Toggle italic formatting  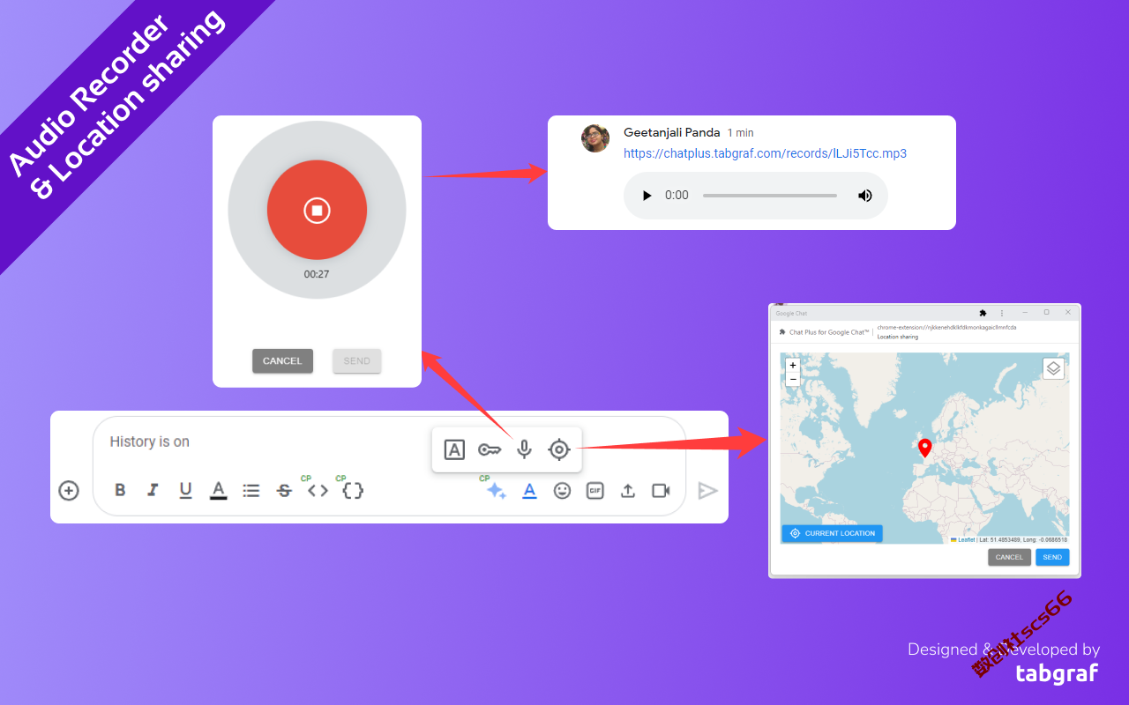coord(153,491)
